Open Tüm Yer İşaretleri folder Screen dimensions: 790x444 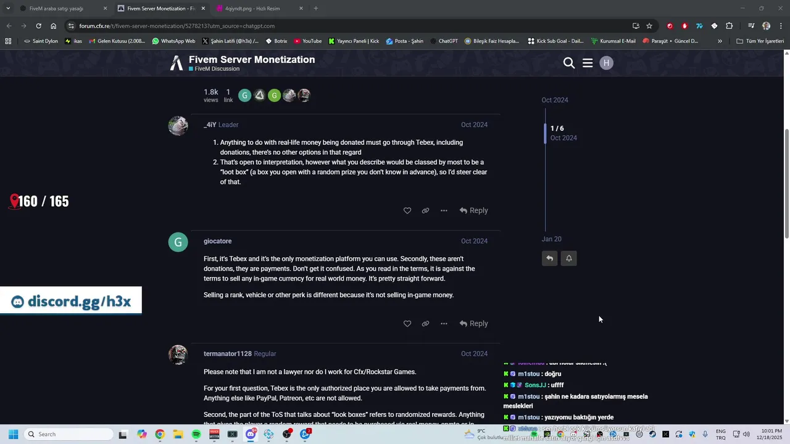click(x=760, y=41)
